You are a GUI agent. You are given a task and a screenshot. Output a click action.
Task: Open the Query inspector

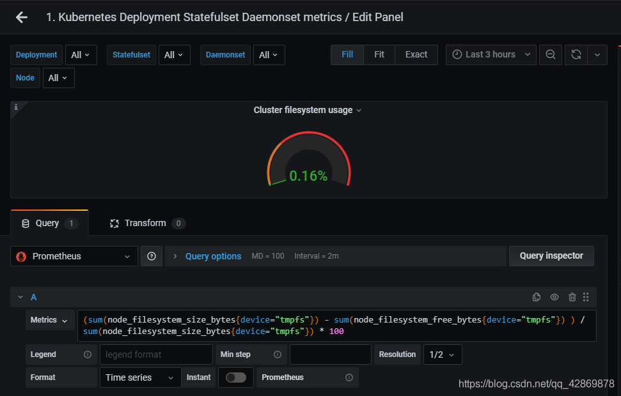pyautogui.click(x=551, y=256)
